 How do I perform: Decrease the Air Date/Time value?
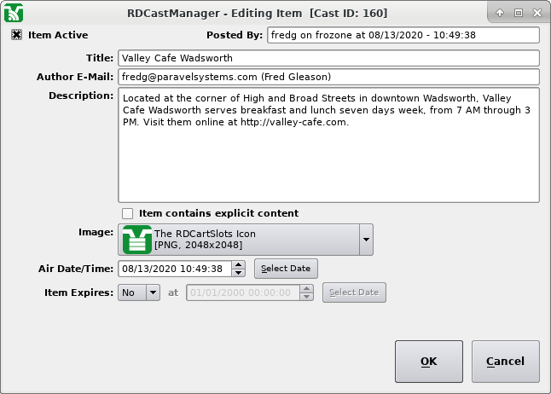click(x=239, y=273)
